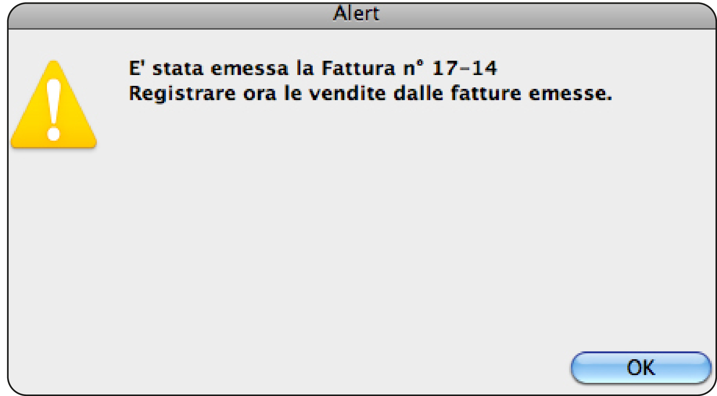The height and width of the screenshot is (396, 717).
Task: Confirm the alert with the OK button
Action: click(641, 367)
